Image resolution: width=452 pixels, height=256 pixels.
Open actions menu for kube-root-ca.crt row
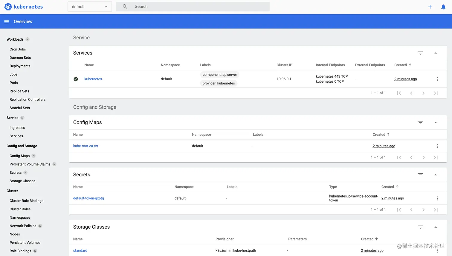(438, 146)
